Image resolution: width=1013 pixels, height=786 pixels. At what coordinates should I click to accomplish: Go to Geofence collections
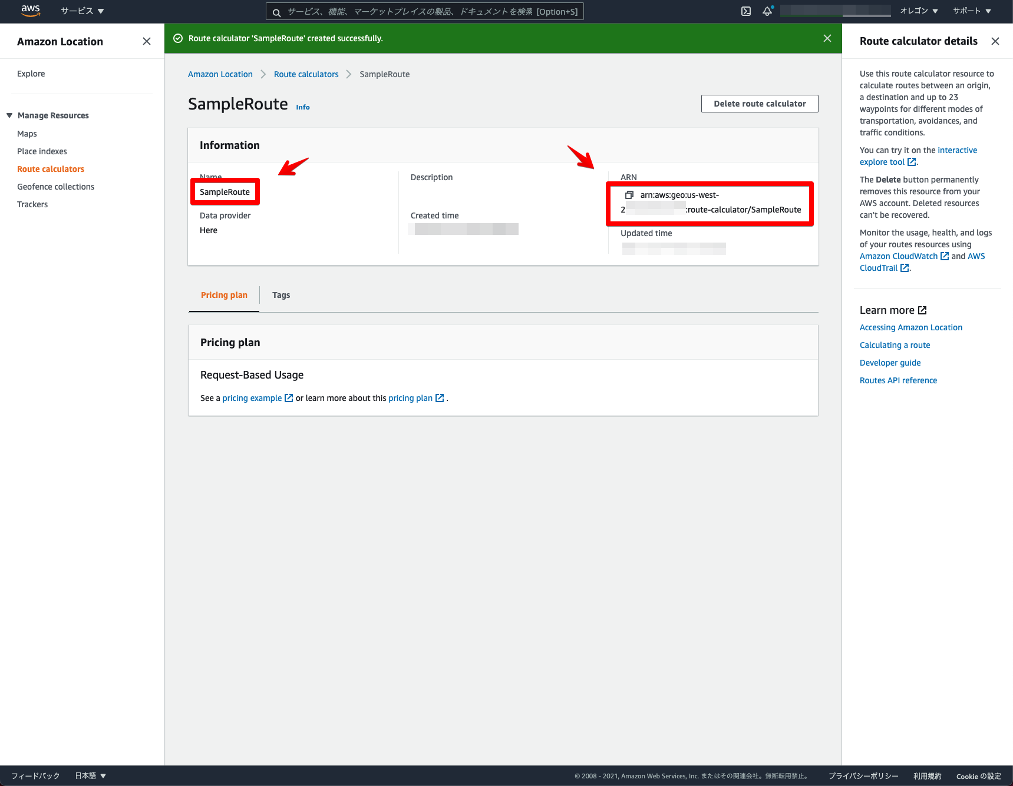point(56,187)
